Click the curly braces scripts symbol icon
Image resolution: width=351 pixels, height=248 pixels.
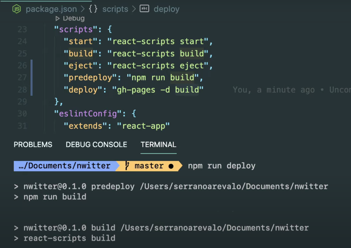tap(93, 9)
